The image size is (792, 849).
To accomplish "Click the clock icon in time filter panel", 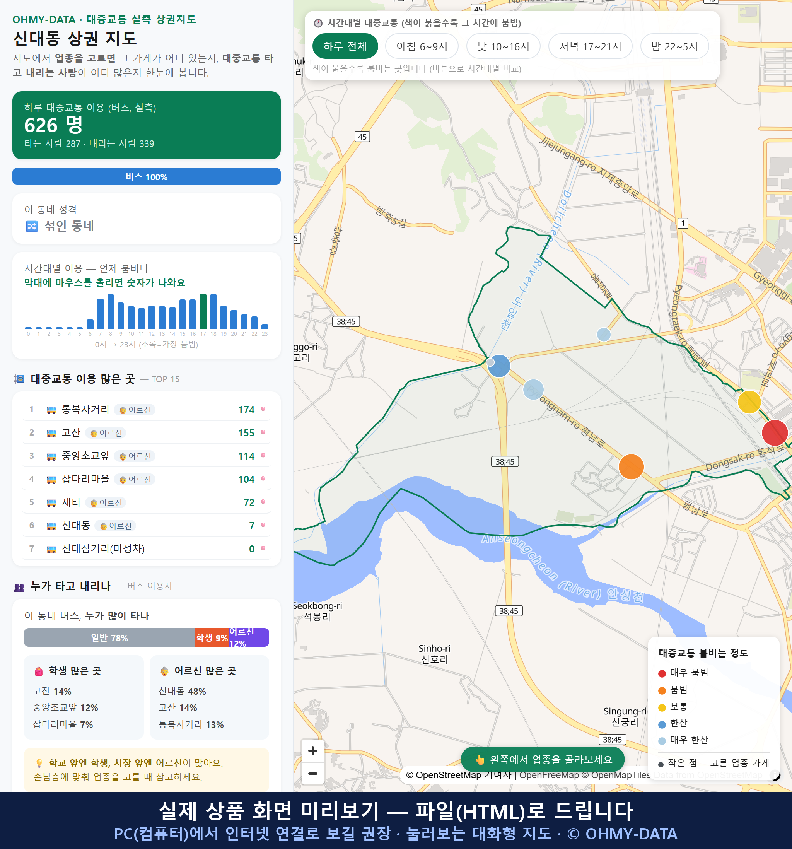I will (x=318, y=23).
